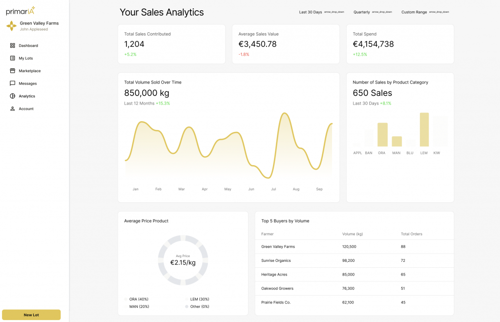Open the My Lots menu item
Screen dimensions: 500x322
pyautogui.click(x=25, y=58)
